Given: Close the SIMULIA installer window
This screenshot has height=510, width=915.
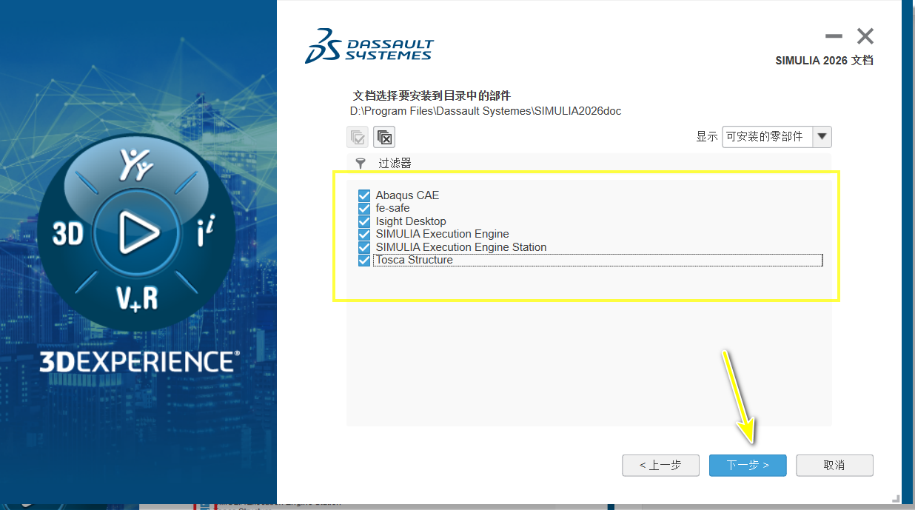Looking at the screenshot, I should 865,36.
